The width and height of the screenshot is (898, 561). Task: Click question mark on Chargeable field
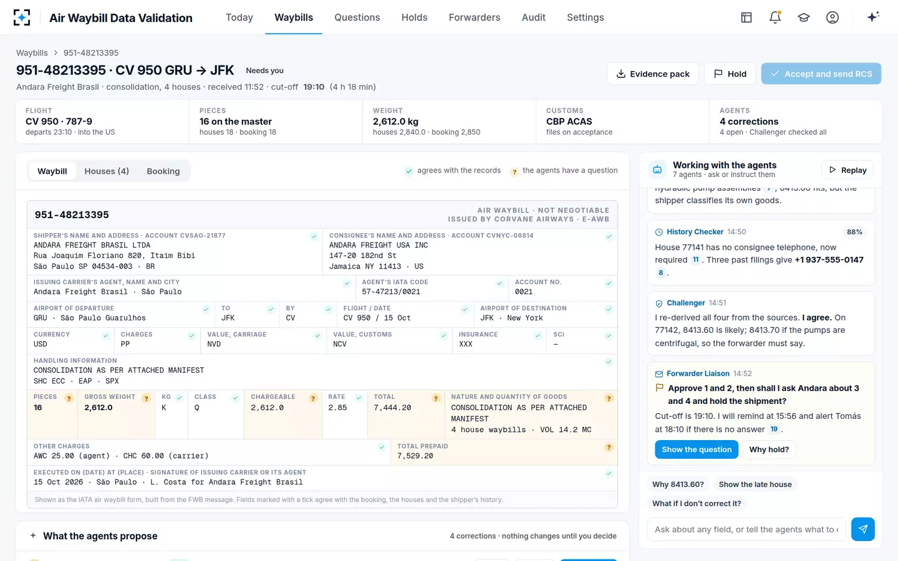coord(313,398)
